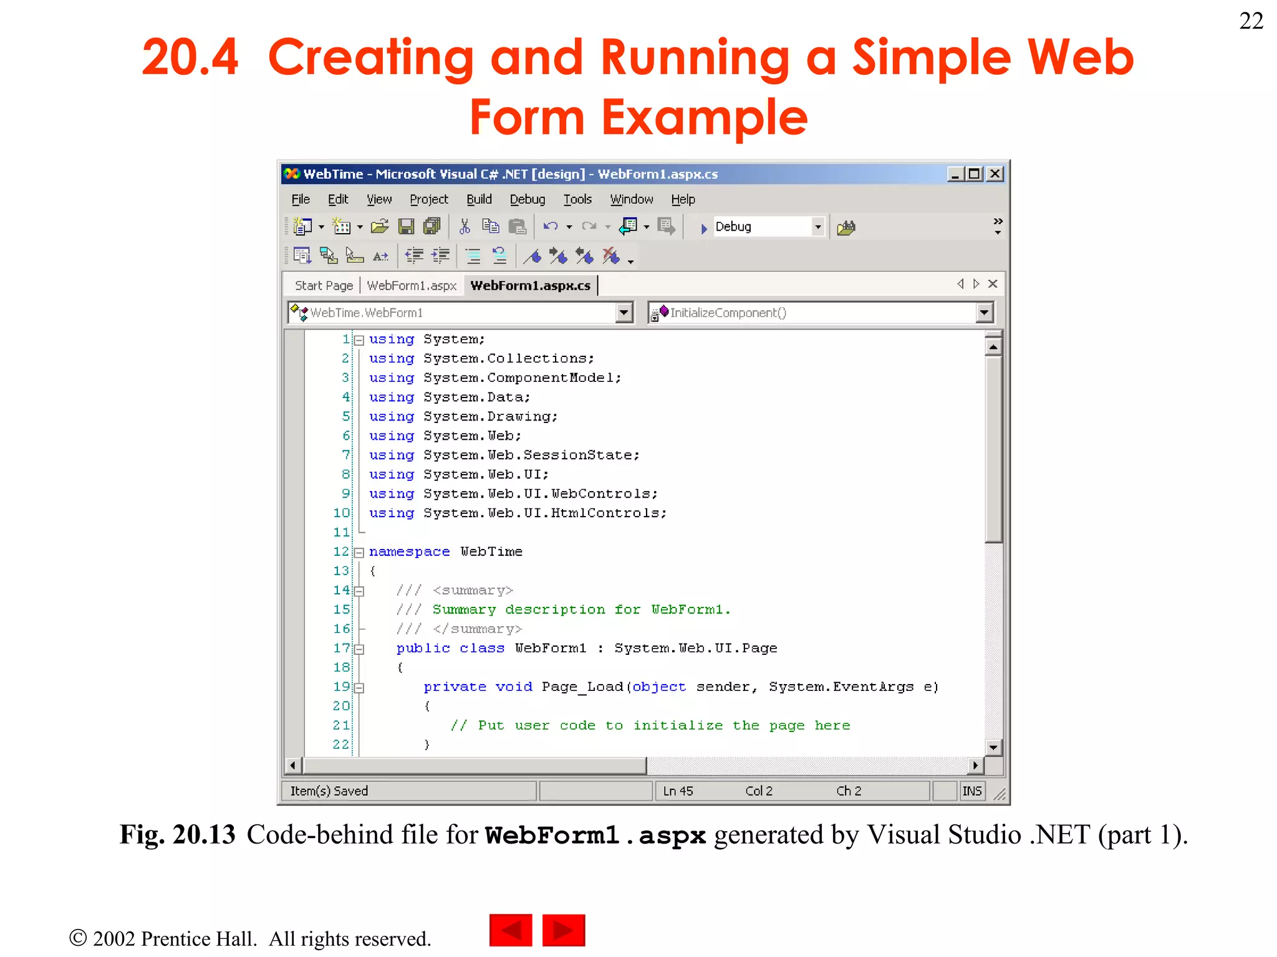Click the Save All icon
1277x957 pixels.
click(431, 227)
